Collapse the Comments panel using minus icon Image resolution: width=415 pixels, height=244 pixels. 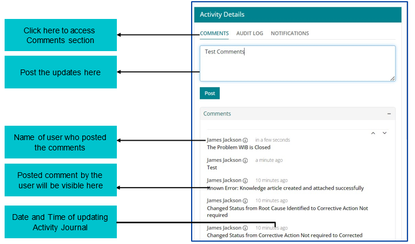pos(389,114)
